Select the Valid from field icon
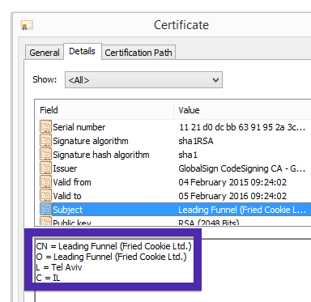The width and height of the screenshot is (311, 302). [45, 181]
